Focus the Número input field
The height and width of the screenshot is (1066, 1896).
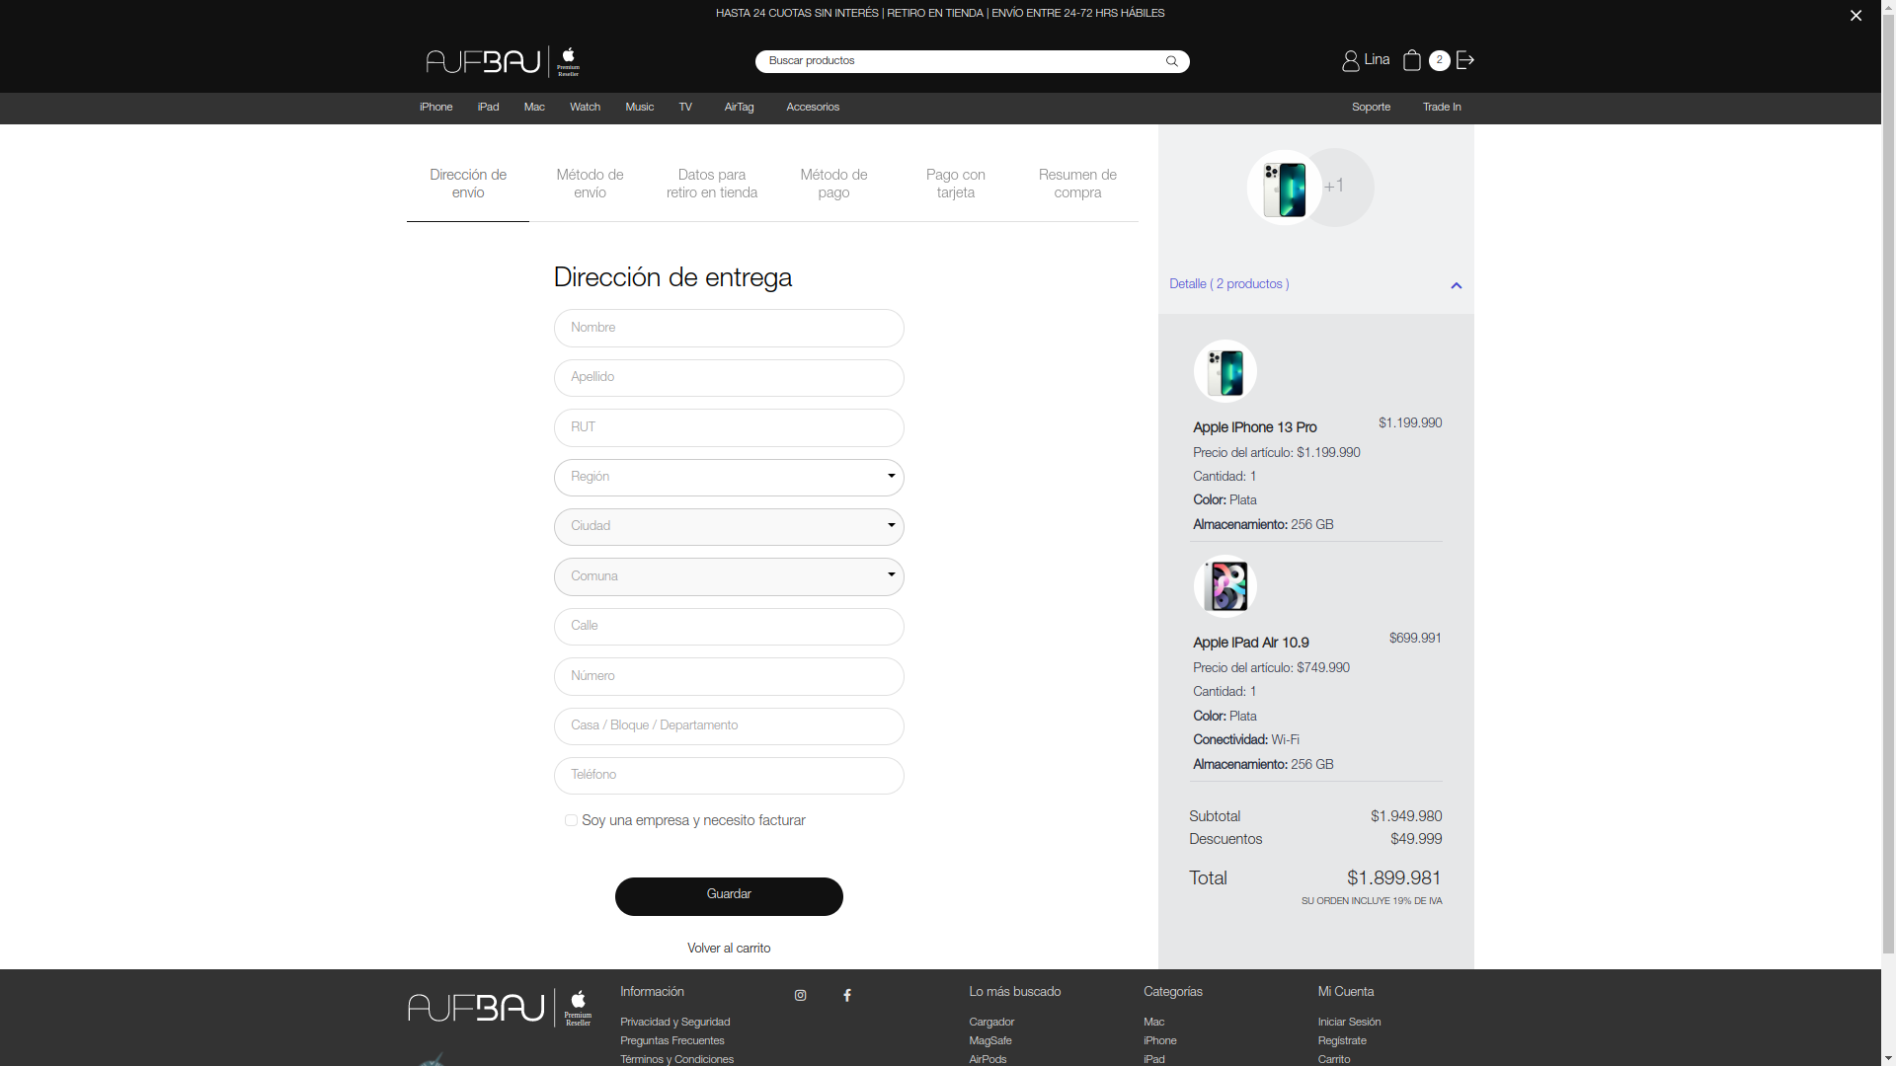pos(729,676)
